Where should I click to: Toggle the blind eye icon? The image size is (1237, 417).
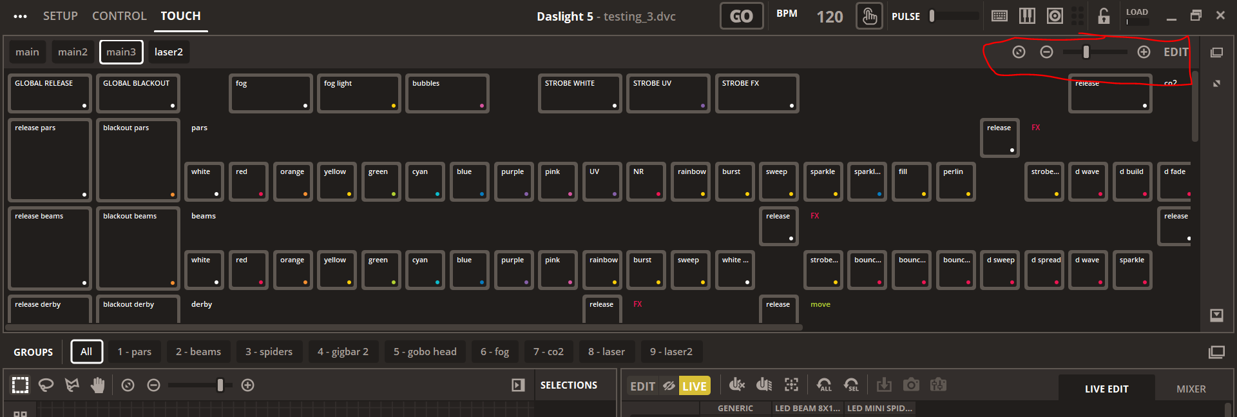tap(669, 386)
